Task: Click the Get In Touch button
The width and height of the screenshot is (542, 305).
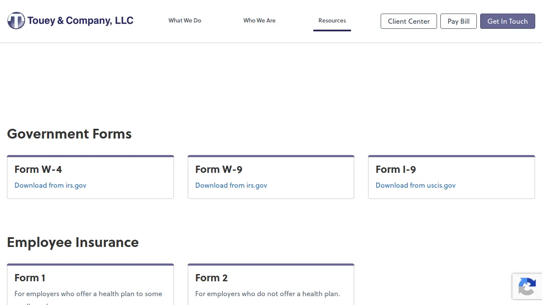Action: (507, 21)
